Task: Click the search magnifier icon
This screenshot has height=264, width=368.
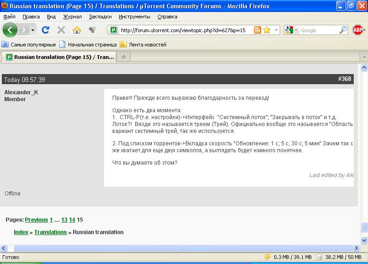Action: pos(343,30)
